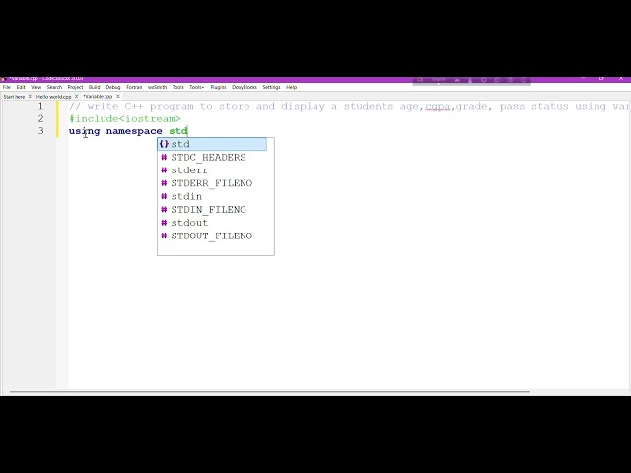Click the underlined word cgpa in the comment
This screenshot has height=473, width=631.
437,107
